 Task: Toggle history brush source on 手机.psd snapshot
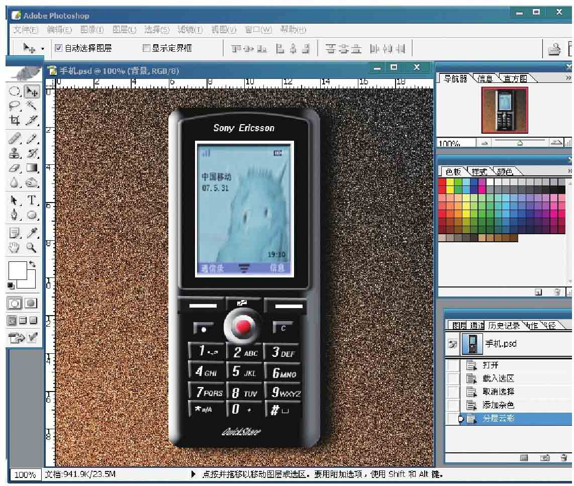click(453, 344)
